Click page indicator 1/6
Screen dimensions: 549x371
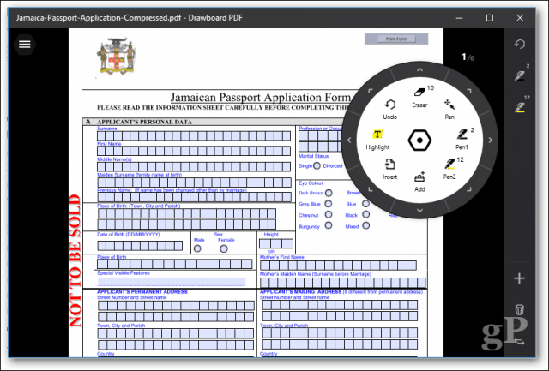(x=468, y=57)
